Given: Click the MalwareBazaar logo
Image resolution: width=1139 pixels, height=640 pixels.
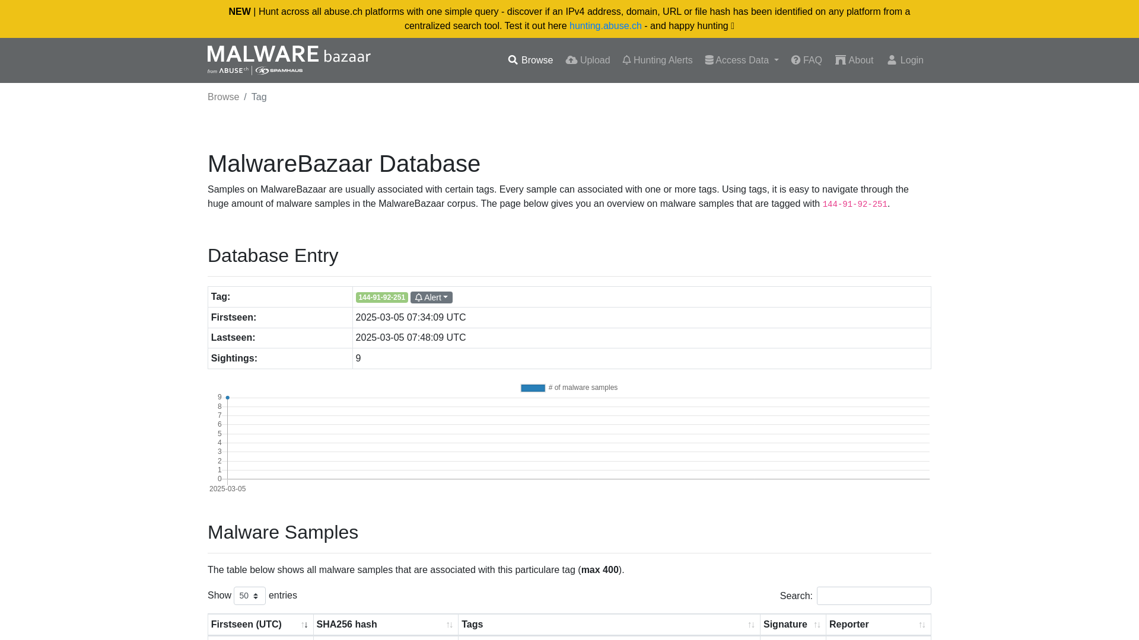Looking at the screenshot, I should coord(289,60).
